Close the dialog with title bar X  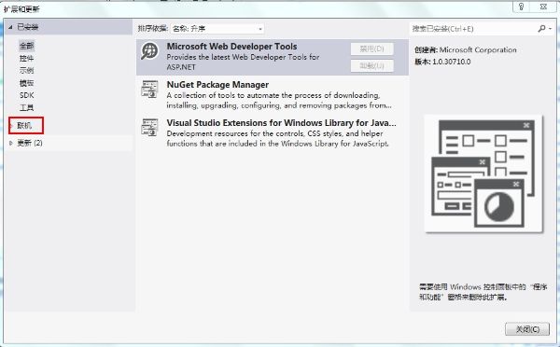point(543,7)
